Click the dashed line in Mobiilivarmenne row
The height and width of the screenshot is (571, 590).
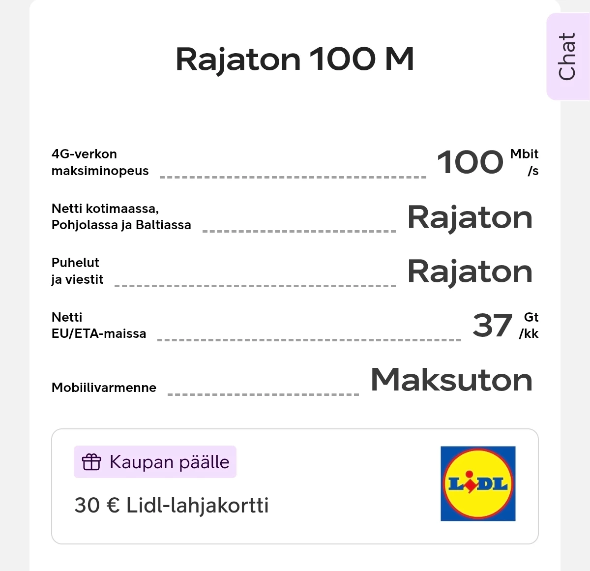(x=263, y=394)
